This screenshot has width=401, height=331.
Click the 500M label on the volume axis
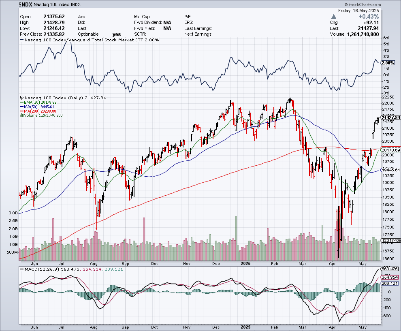pyautogui.click(x=12, y=252)
